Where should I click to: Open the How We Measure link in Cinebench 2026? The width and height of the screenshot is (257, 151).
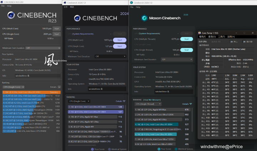(x=152, y=100)
